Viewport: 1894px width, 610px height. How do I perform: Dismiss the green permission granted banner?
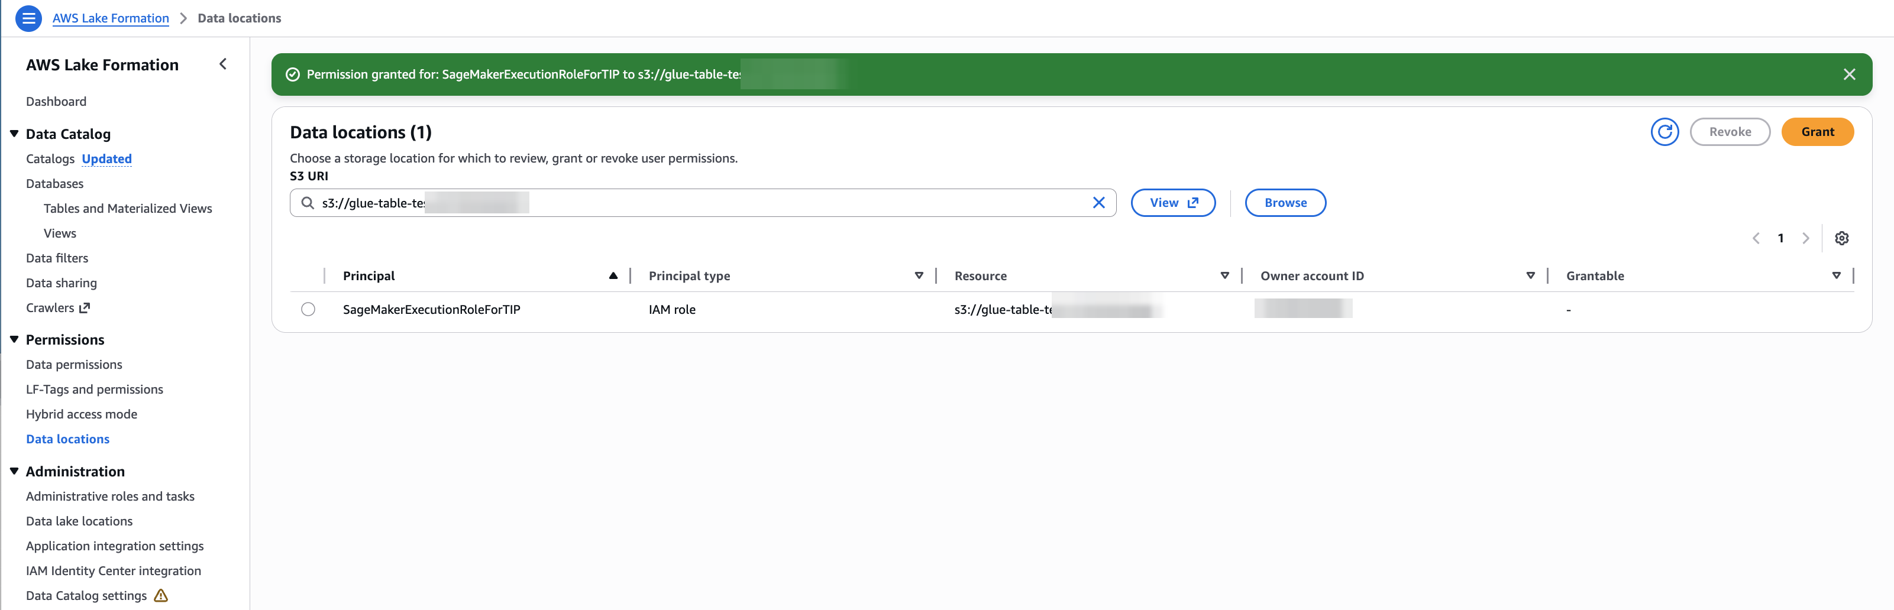pos(1849,74)
